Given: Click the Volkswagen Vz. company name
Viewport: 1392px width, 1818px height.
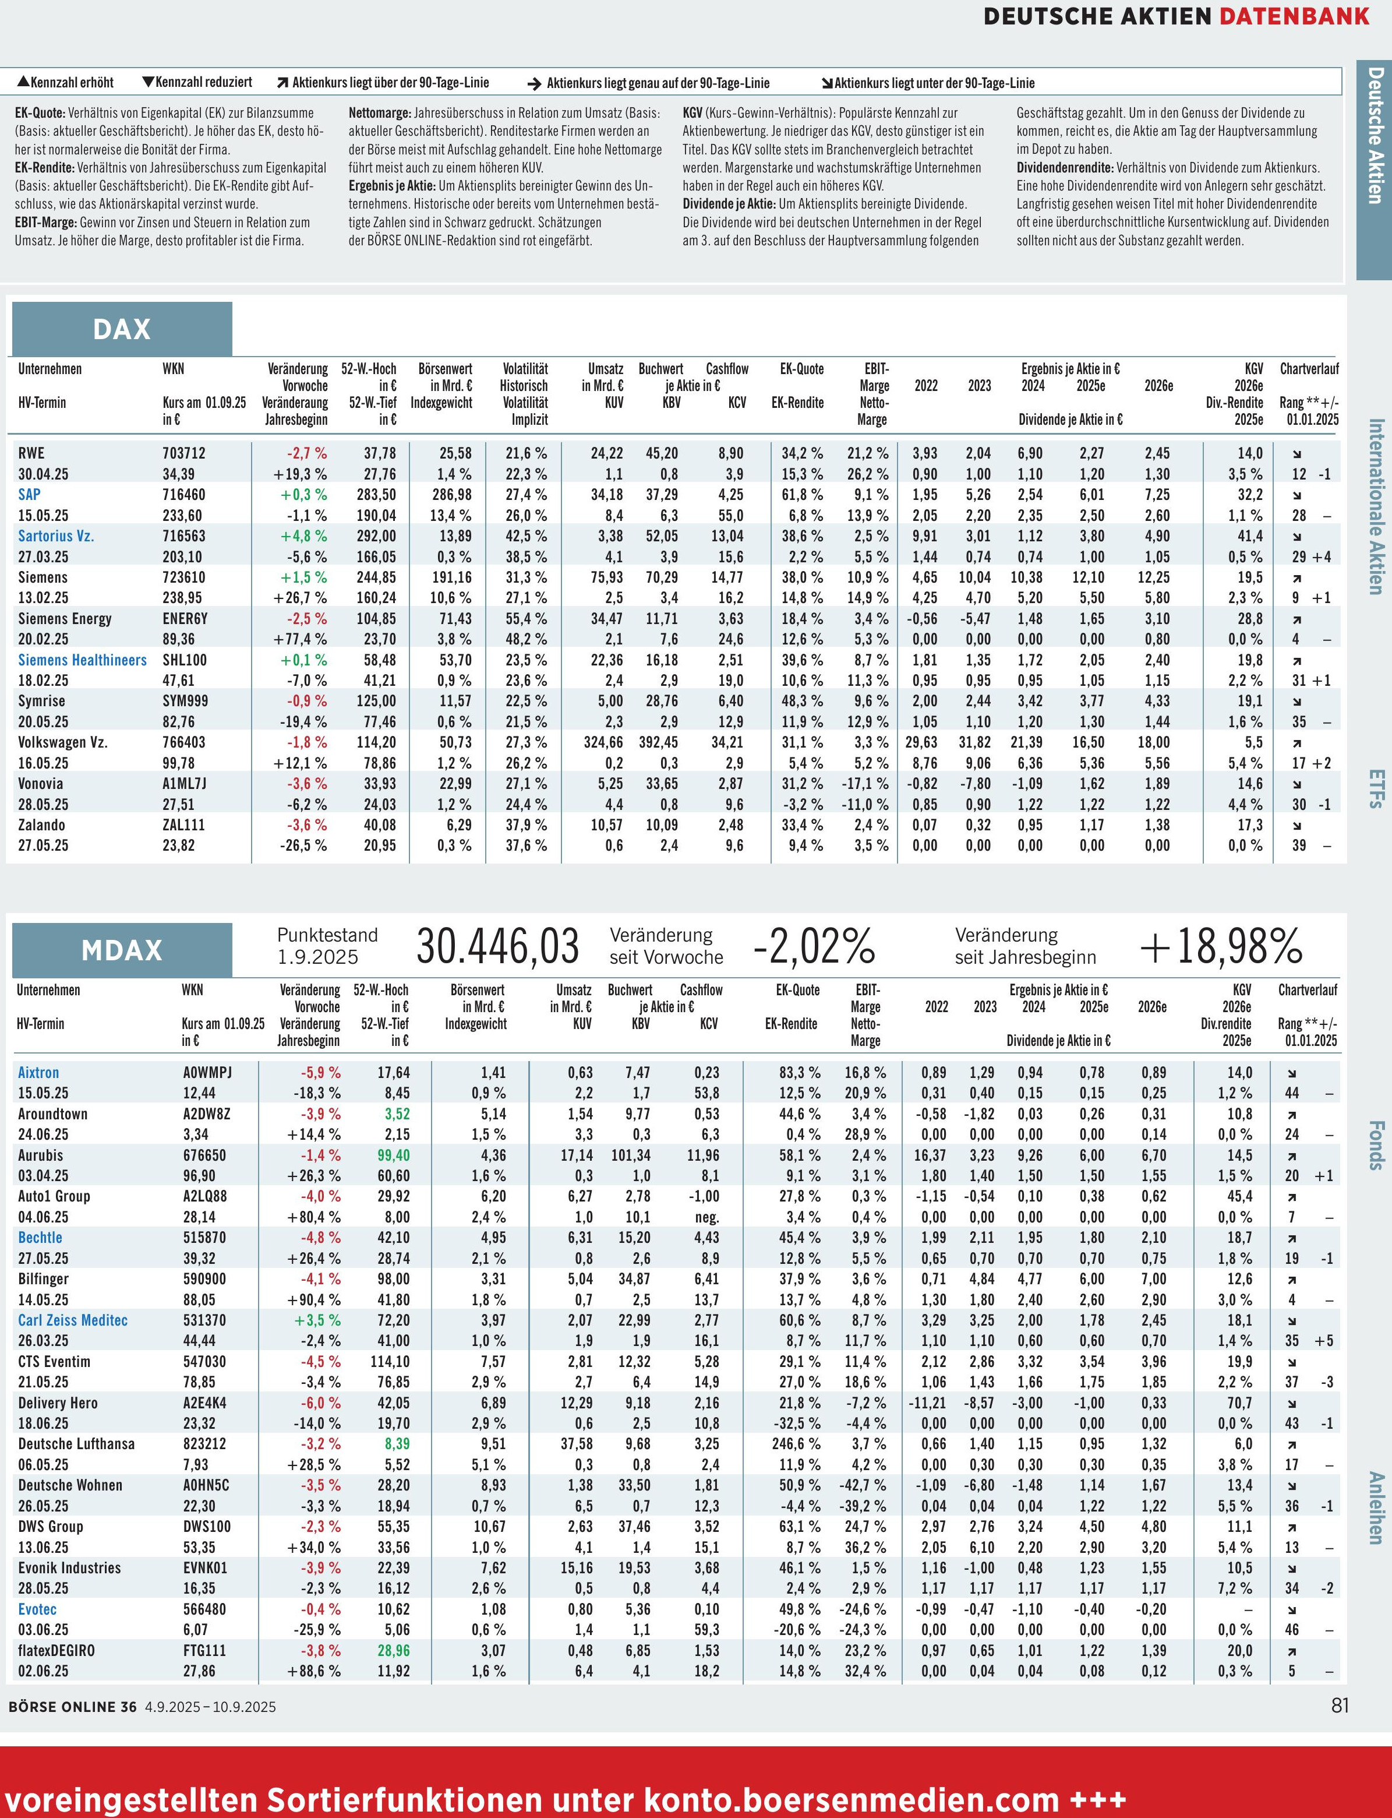Looking at the screenshot, I should (63, 742).
